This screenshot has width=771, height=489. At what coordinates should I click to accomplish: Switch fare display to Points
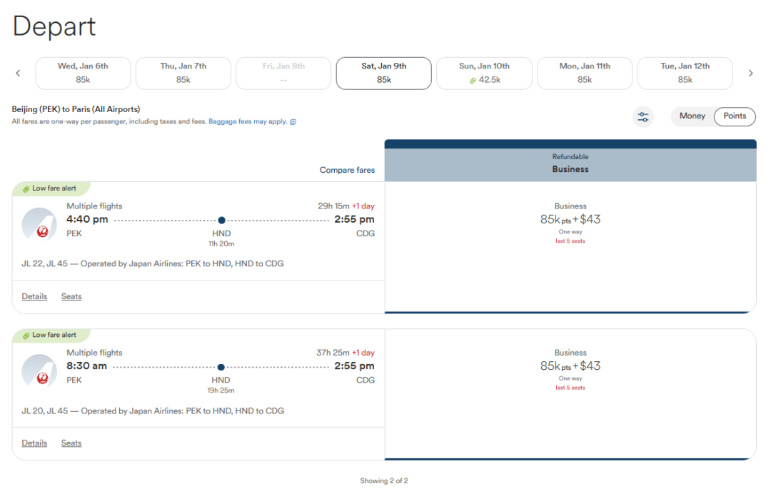(735, 116)
